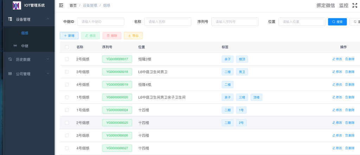This screenshot has width=360, height=155.
Task: Click the refresh icon beside search button
Action: [355, 22]
